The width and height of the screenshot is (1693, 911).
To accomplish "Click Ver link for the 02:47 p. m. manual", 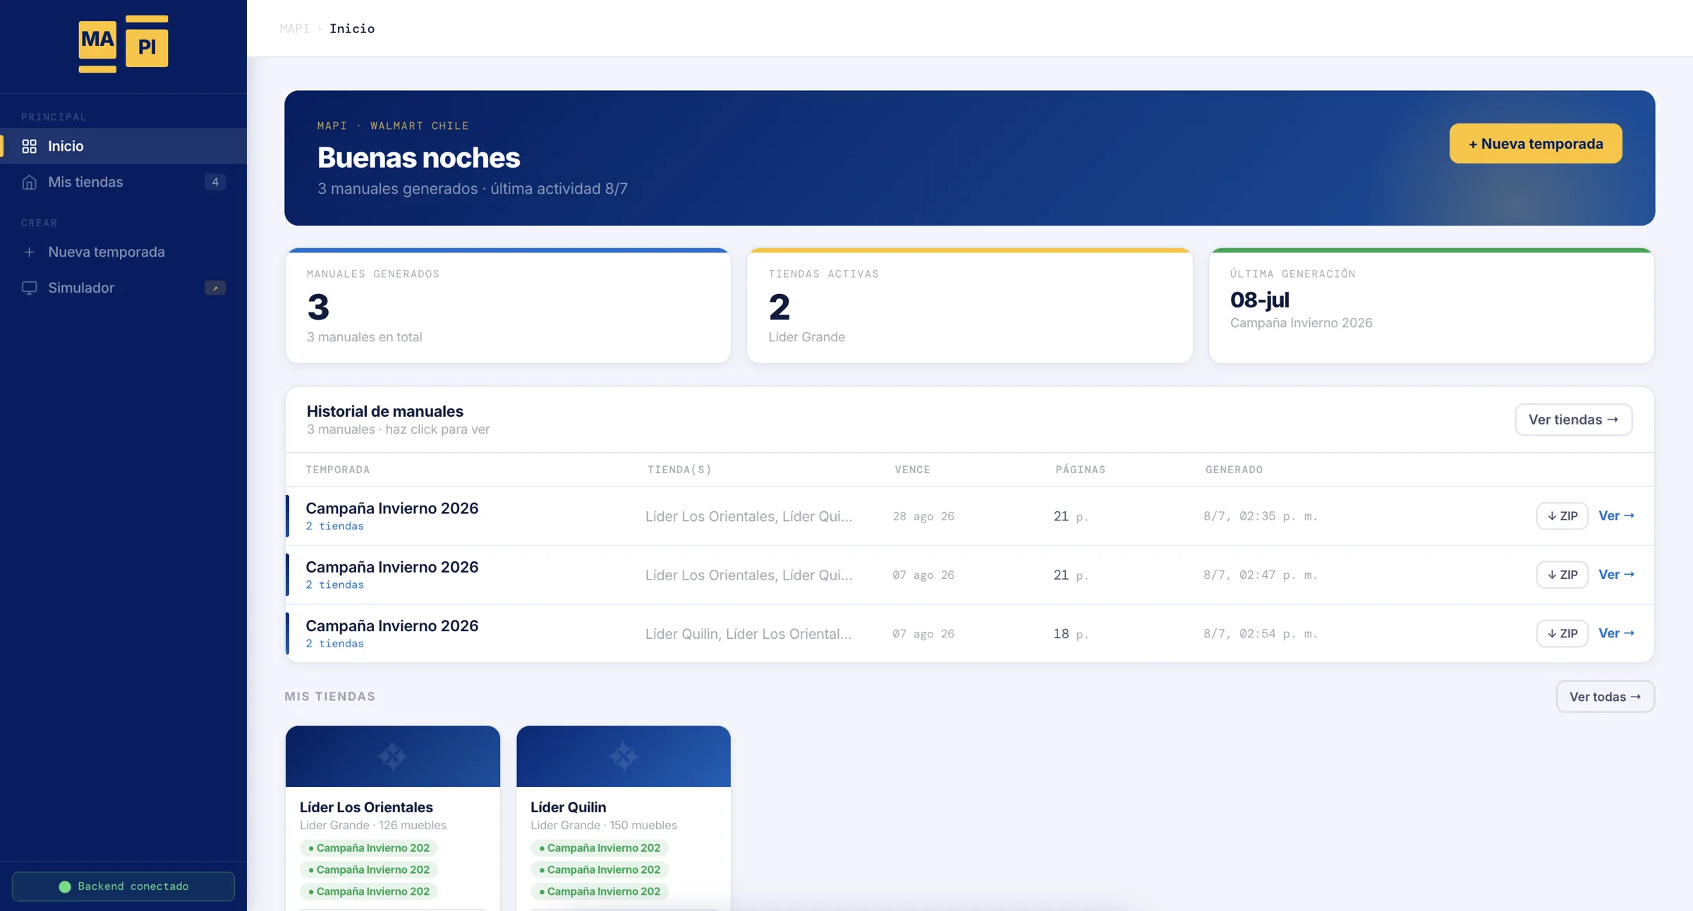I will (1616, 575).
